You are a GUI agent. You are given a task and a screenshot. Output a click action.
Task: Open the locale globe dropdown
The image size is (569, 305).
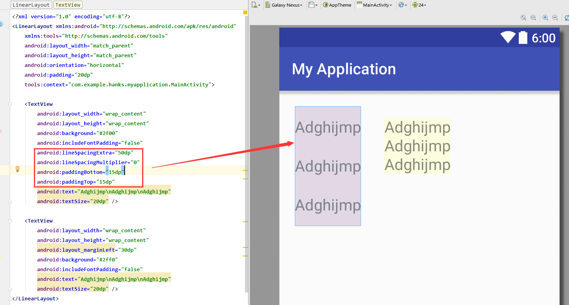click(403, 5)
